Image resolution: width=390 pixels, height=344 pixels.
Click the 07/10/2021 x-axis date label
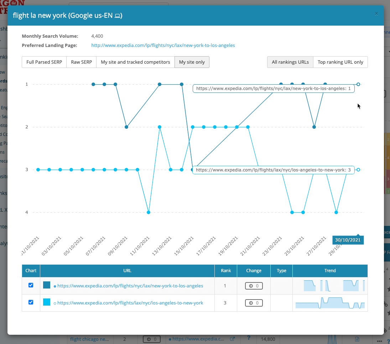96,246
